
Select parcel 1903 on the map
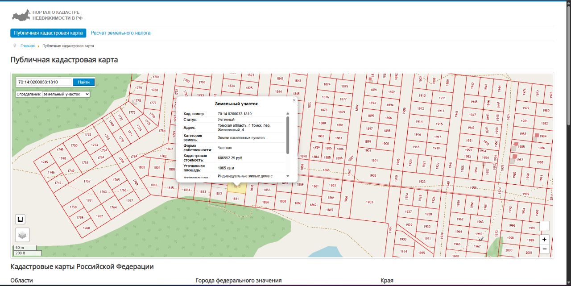click(x=369, y=202)
